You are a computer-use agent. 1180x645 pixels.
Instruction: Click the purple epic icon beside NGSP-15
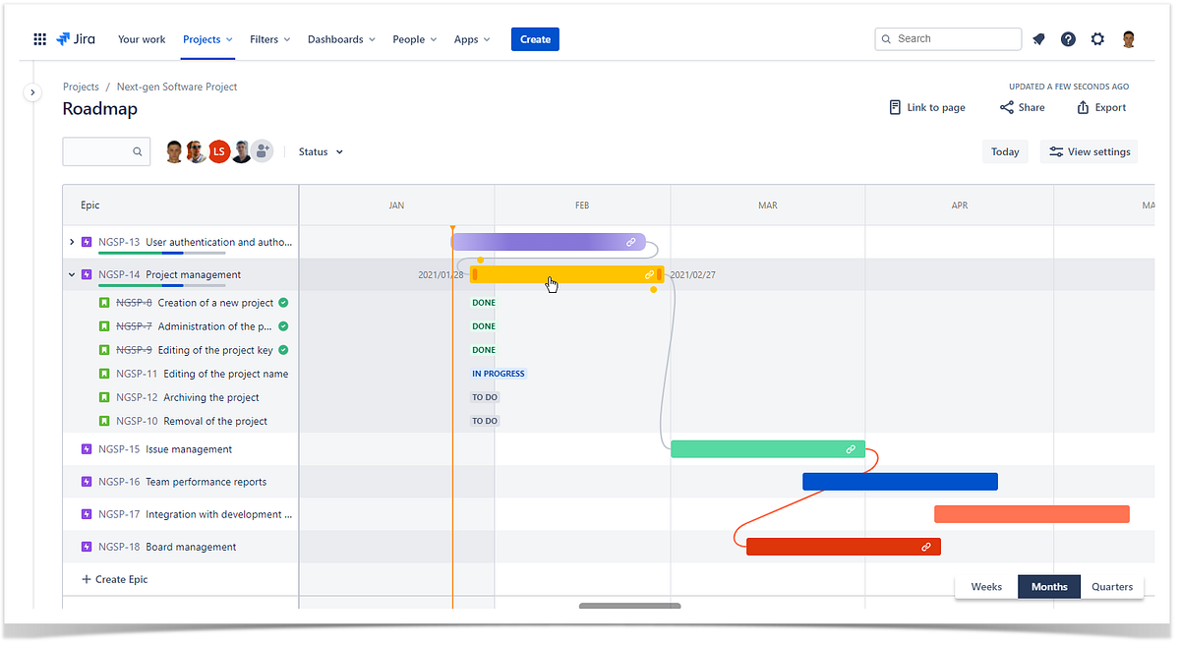point(86,449)
